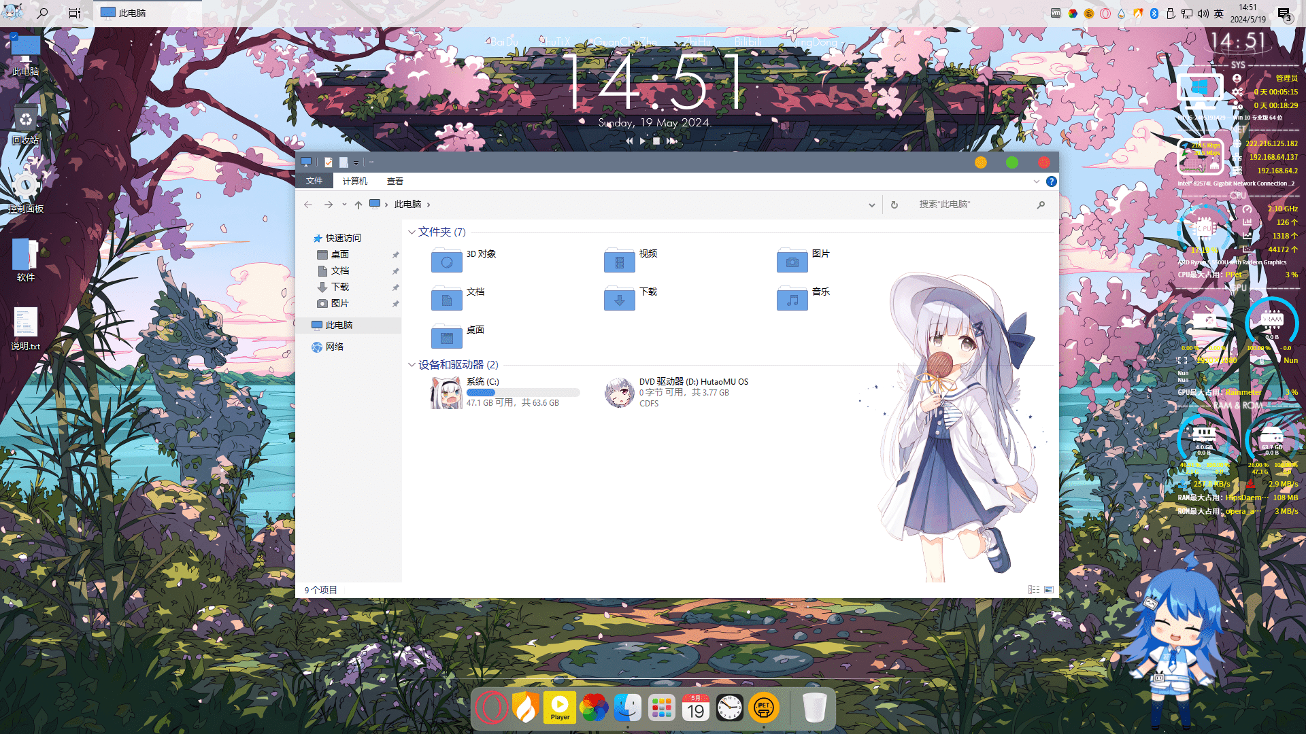
Task: Select the 系统 (C:) drive
Action: tap(505, 392)
